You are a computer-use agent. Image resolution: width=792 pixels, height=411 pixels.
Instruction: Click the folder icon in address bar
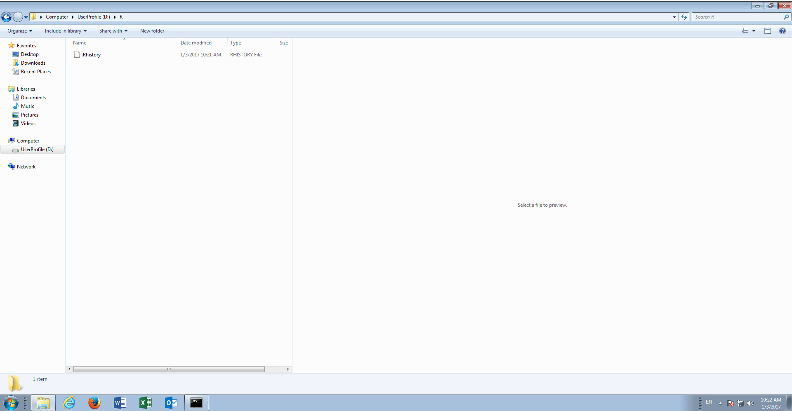(34, 17)
